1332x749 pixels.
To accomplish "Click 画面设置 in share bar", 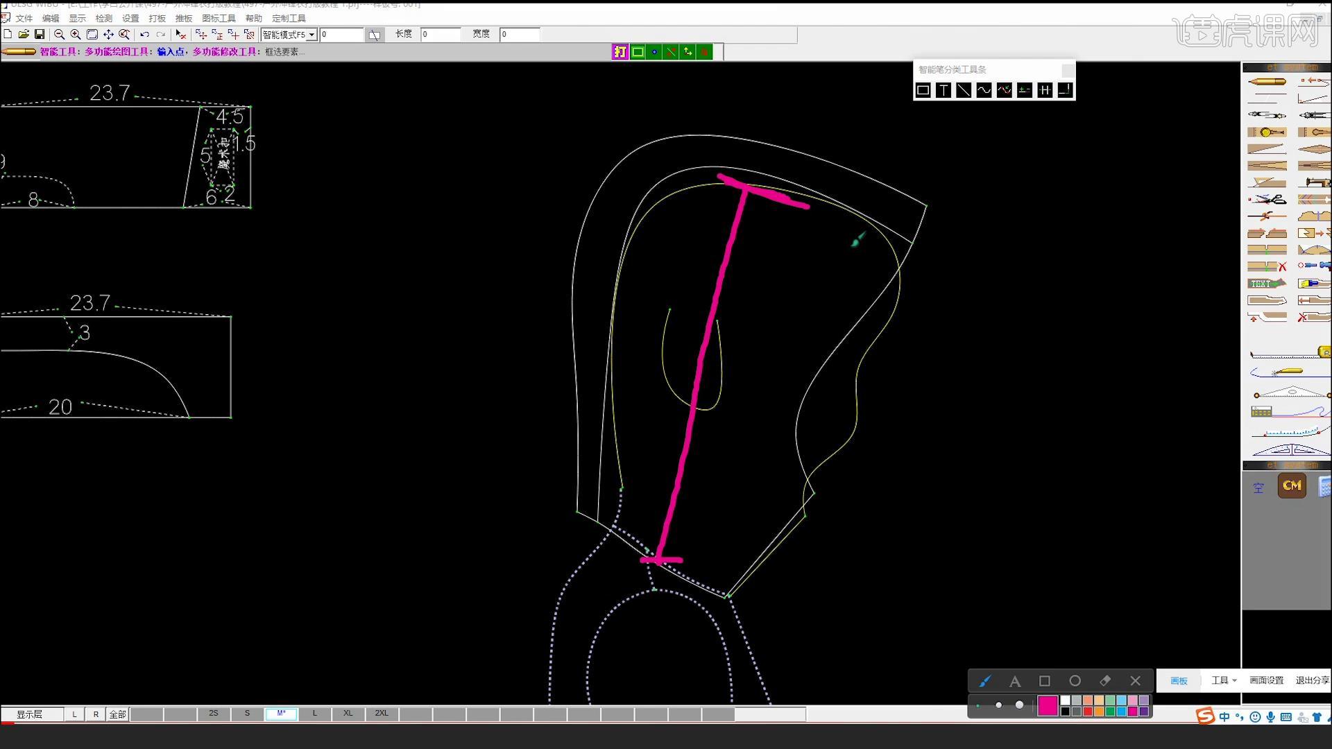I will click(1266, 680).
